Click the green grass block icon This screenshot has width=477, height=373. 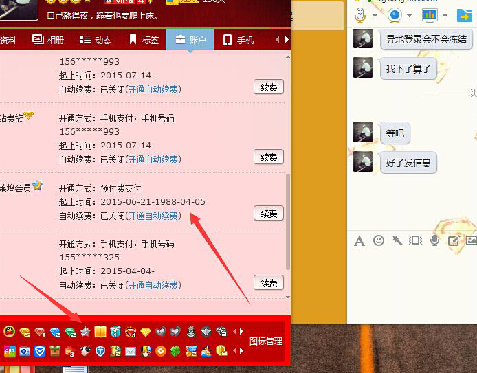point(55,351)
